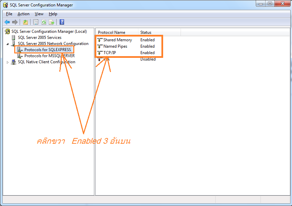Minimize the Configuration Manager window
Image resolution: width=292 pixels, height=206 pixels.
261,4
